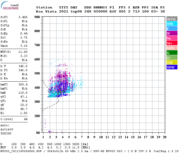The image size is (179, 153).
Task: Select the X+ light green legend swatch
Action: click(x=172, y=58)
